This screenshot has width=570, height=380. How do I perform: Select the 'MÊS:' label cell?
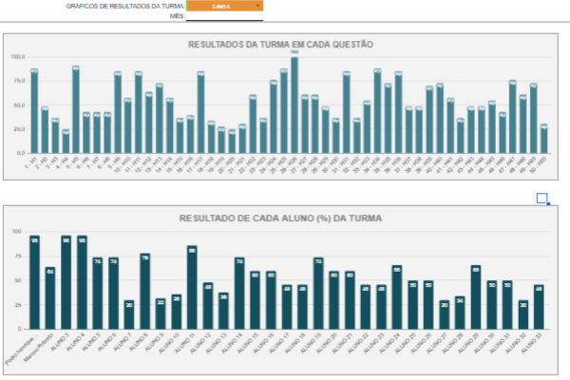coord(177,16)
